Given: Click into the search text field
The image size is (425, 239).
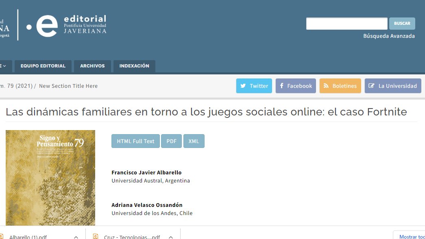Looking at the screenshot, I should [x=347, y=24].
